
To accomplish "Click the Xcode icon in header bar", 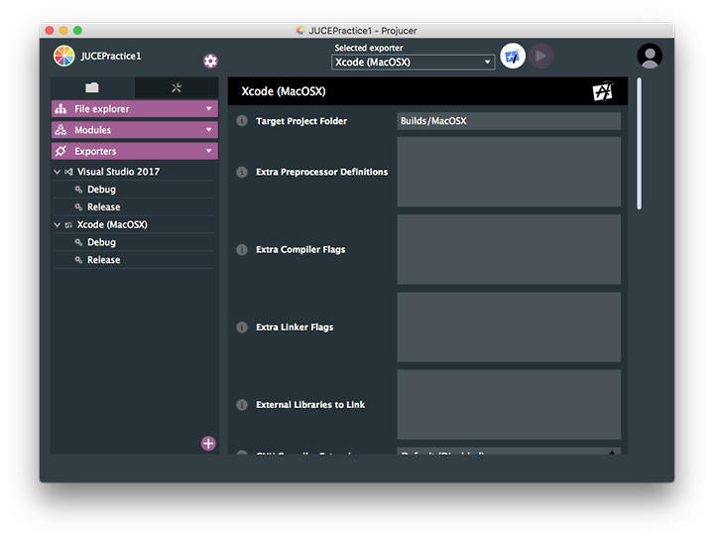I will click(603, 91).
